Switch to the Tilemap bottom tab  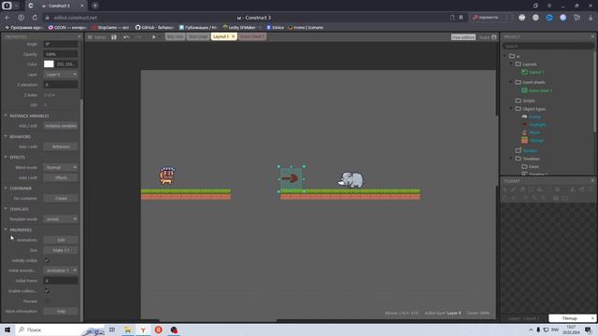tap(569, 318)
